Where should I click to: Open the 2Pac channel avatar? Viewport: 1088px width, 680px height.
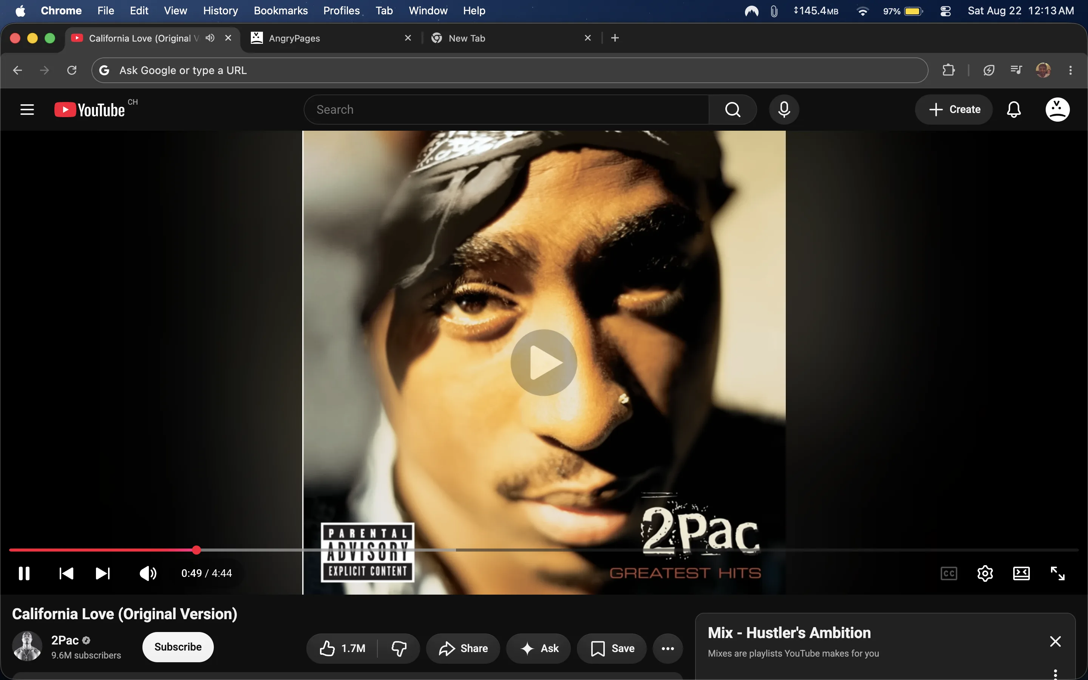(x=28, y=646)
